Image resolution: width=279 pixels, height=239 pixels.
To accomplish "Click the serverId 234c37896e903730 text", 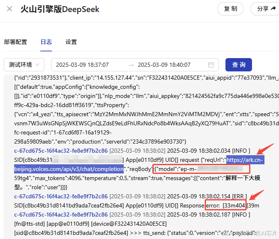I will tap(144, 142).
